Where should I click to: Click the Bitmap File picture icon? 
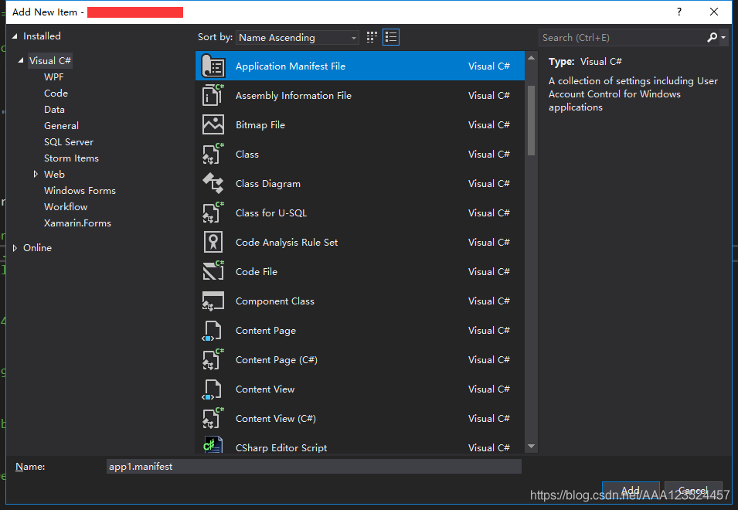click(x=213, y=124)
